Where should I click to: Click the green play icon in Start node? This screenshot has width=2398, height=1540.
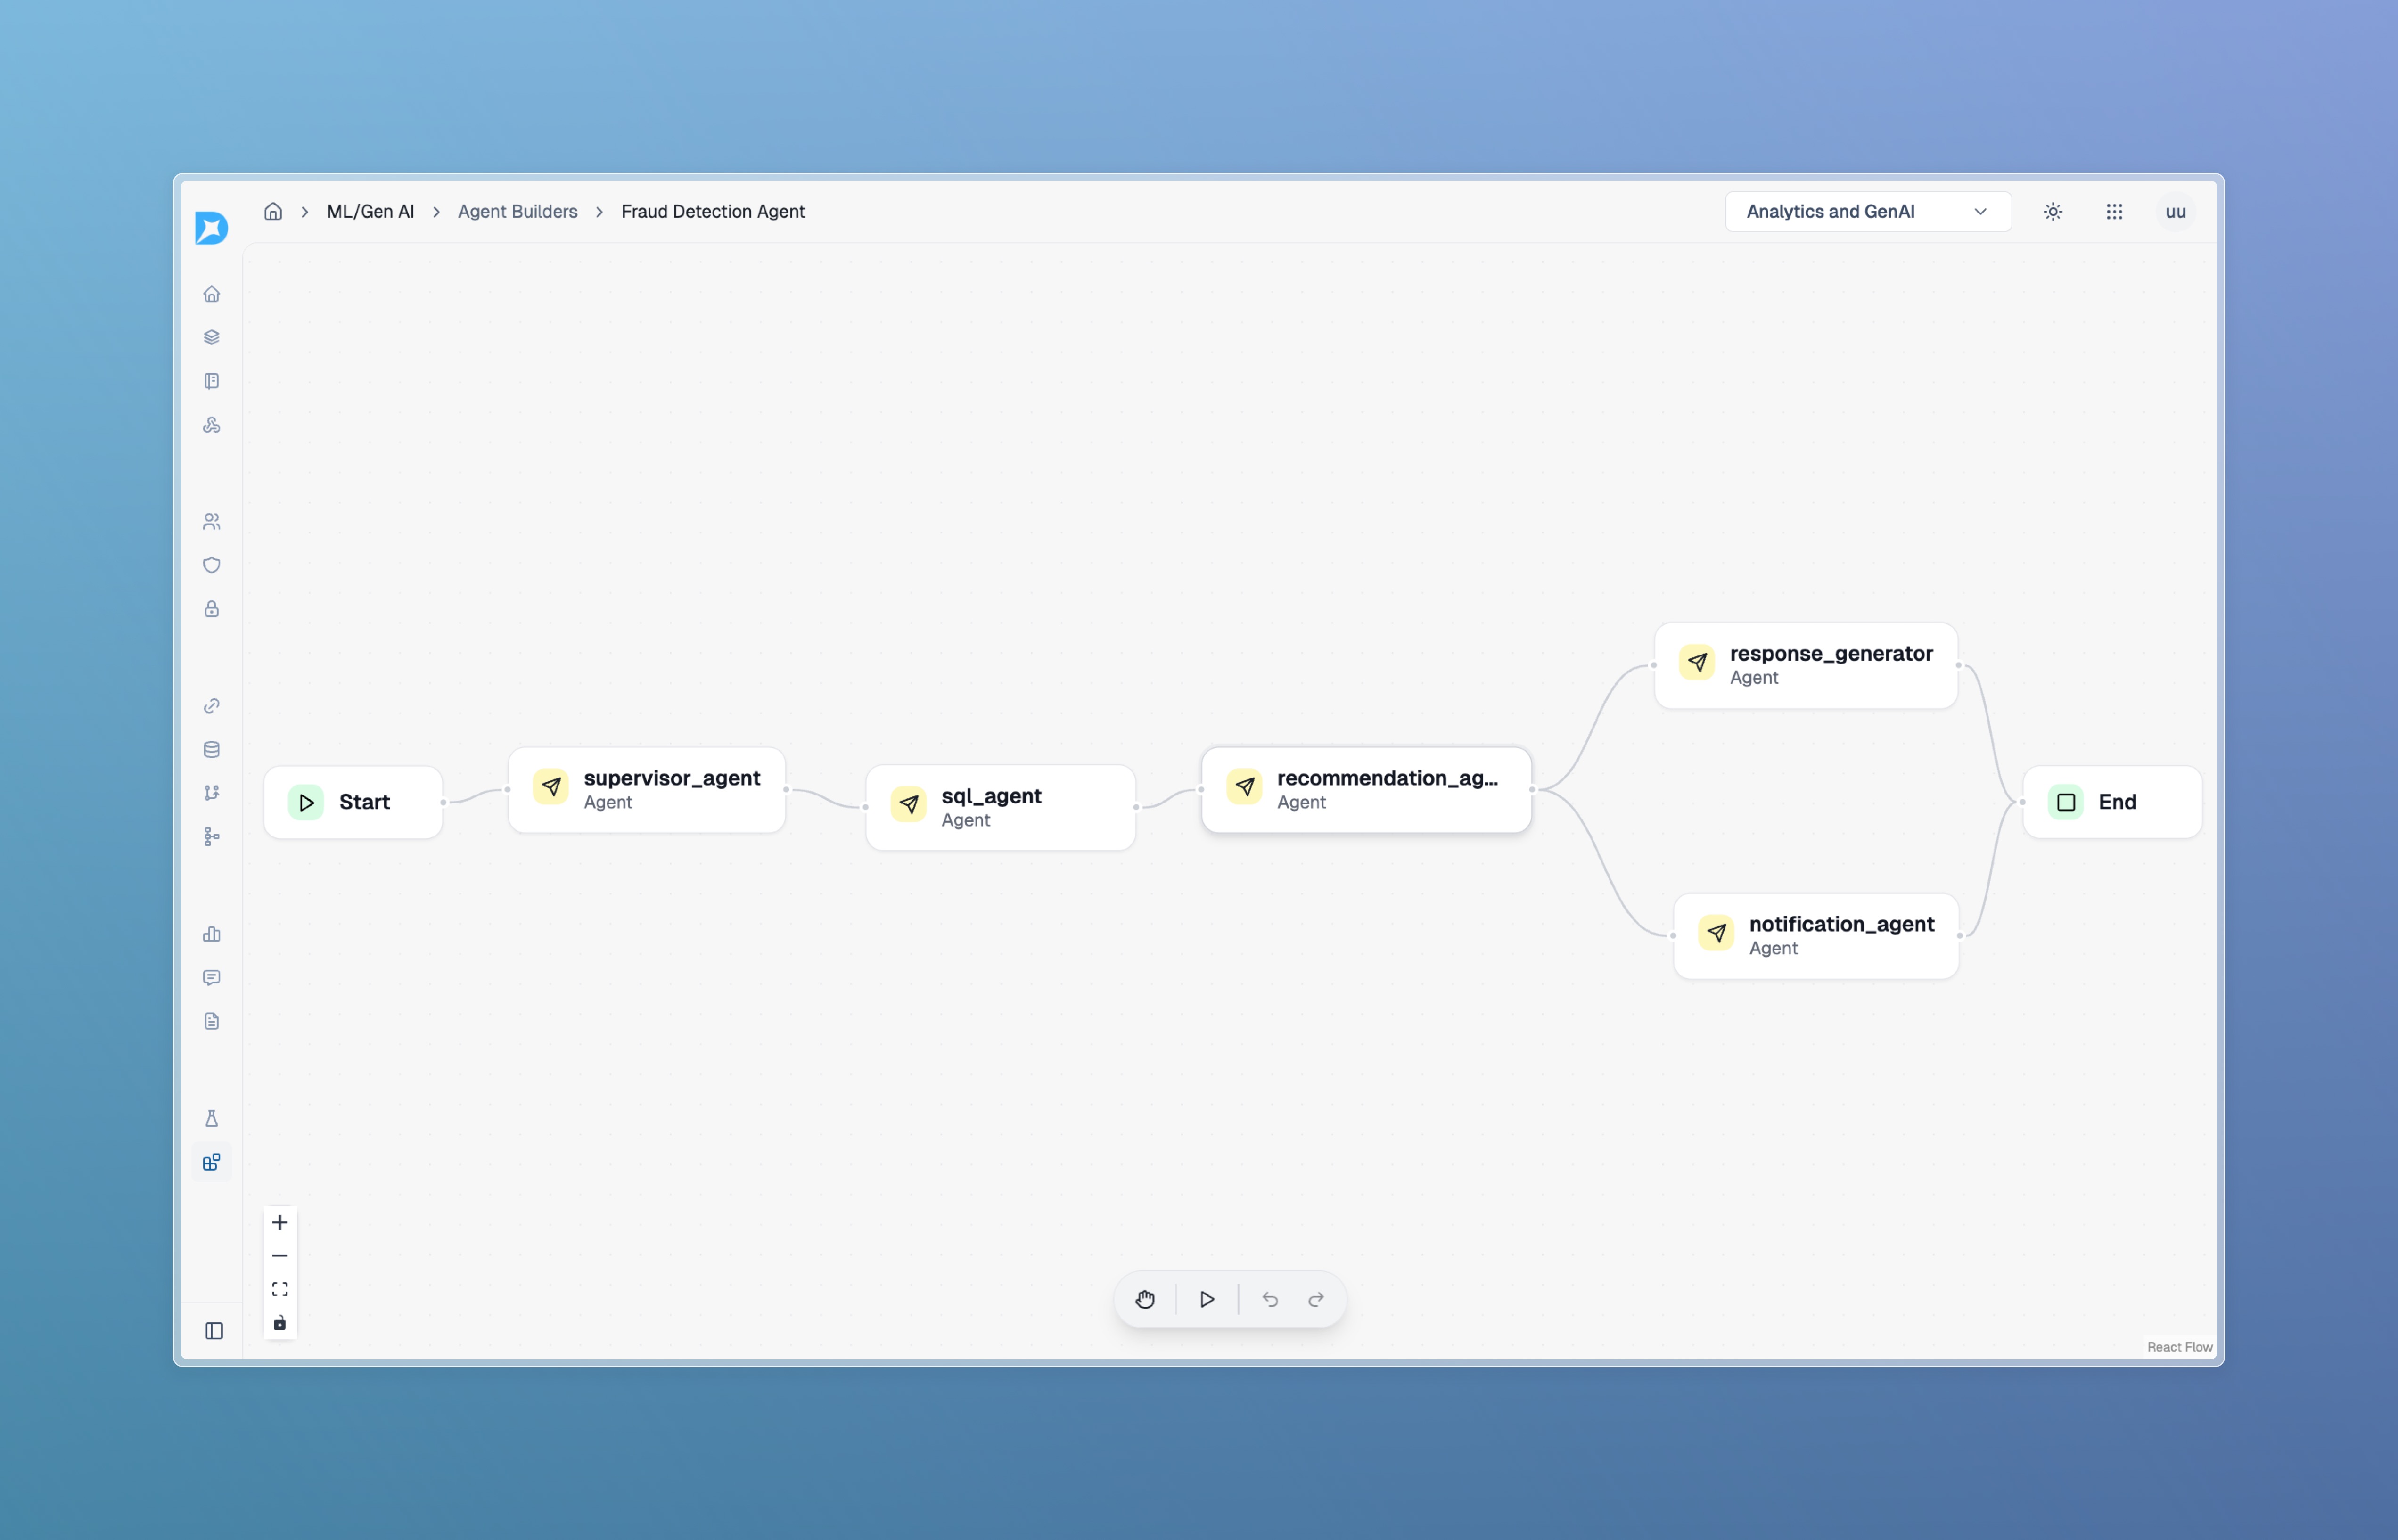(306, 802)
